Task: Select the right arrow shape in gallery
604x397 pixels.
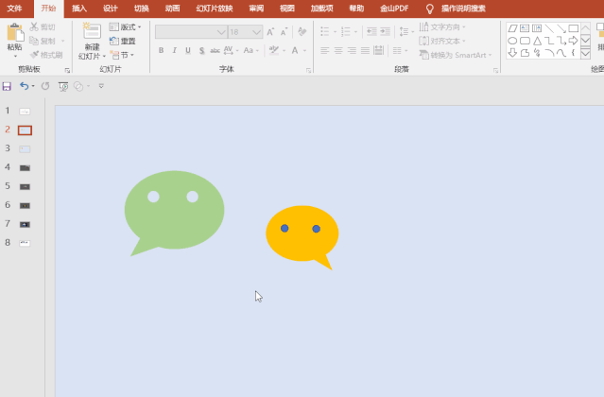Action: (573, 41)
